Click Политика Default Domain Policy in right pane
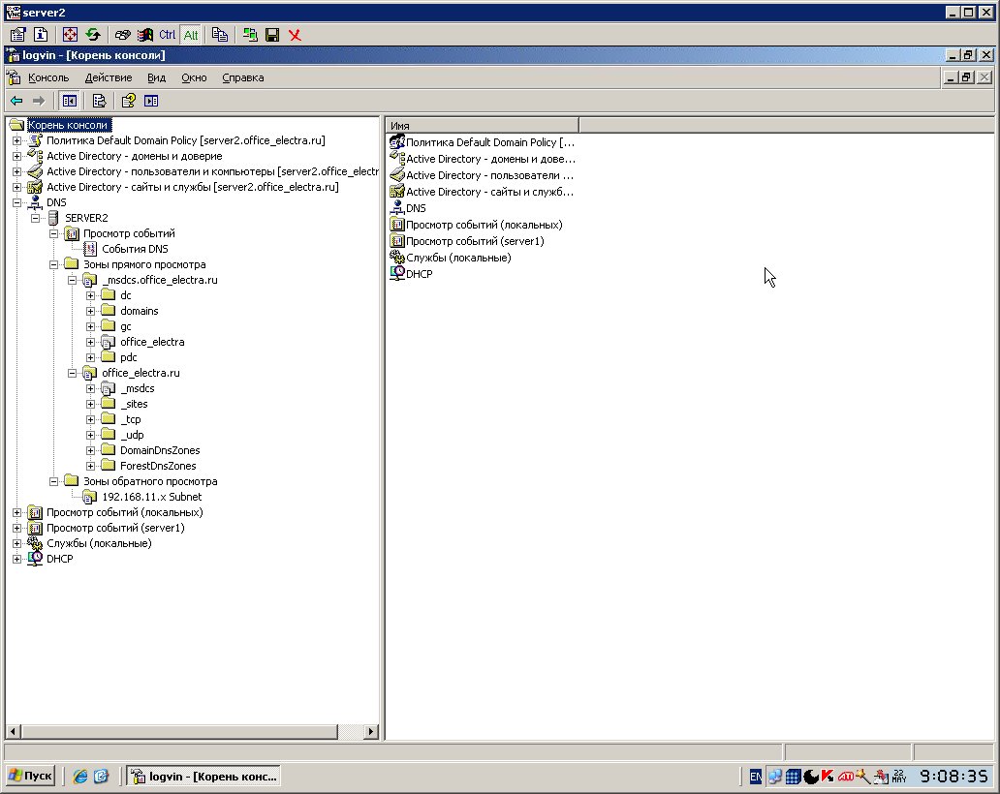This screenshot has height=794, width=1000. (x=489, y=142)
